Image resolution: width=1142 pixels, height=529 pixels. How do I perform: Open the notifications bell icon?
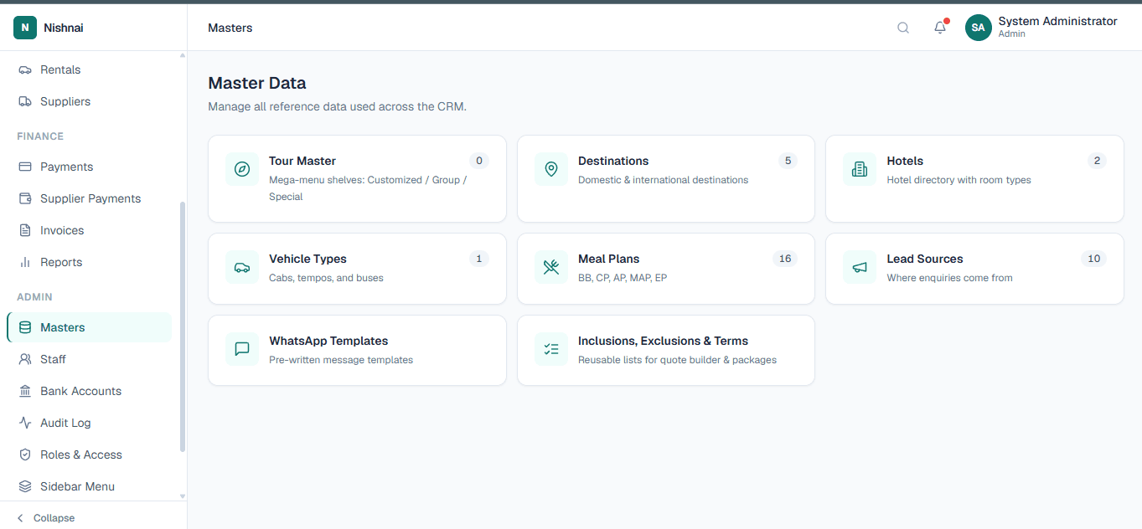pyautogui.click(x=940, y=28)
